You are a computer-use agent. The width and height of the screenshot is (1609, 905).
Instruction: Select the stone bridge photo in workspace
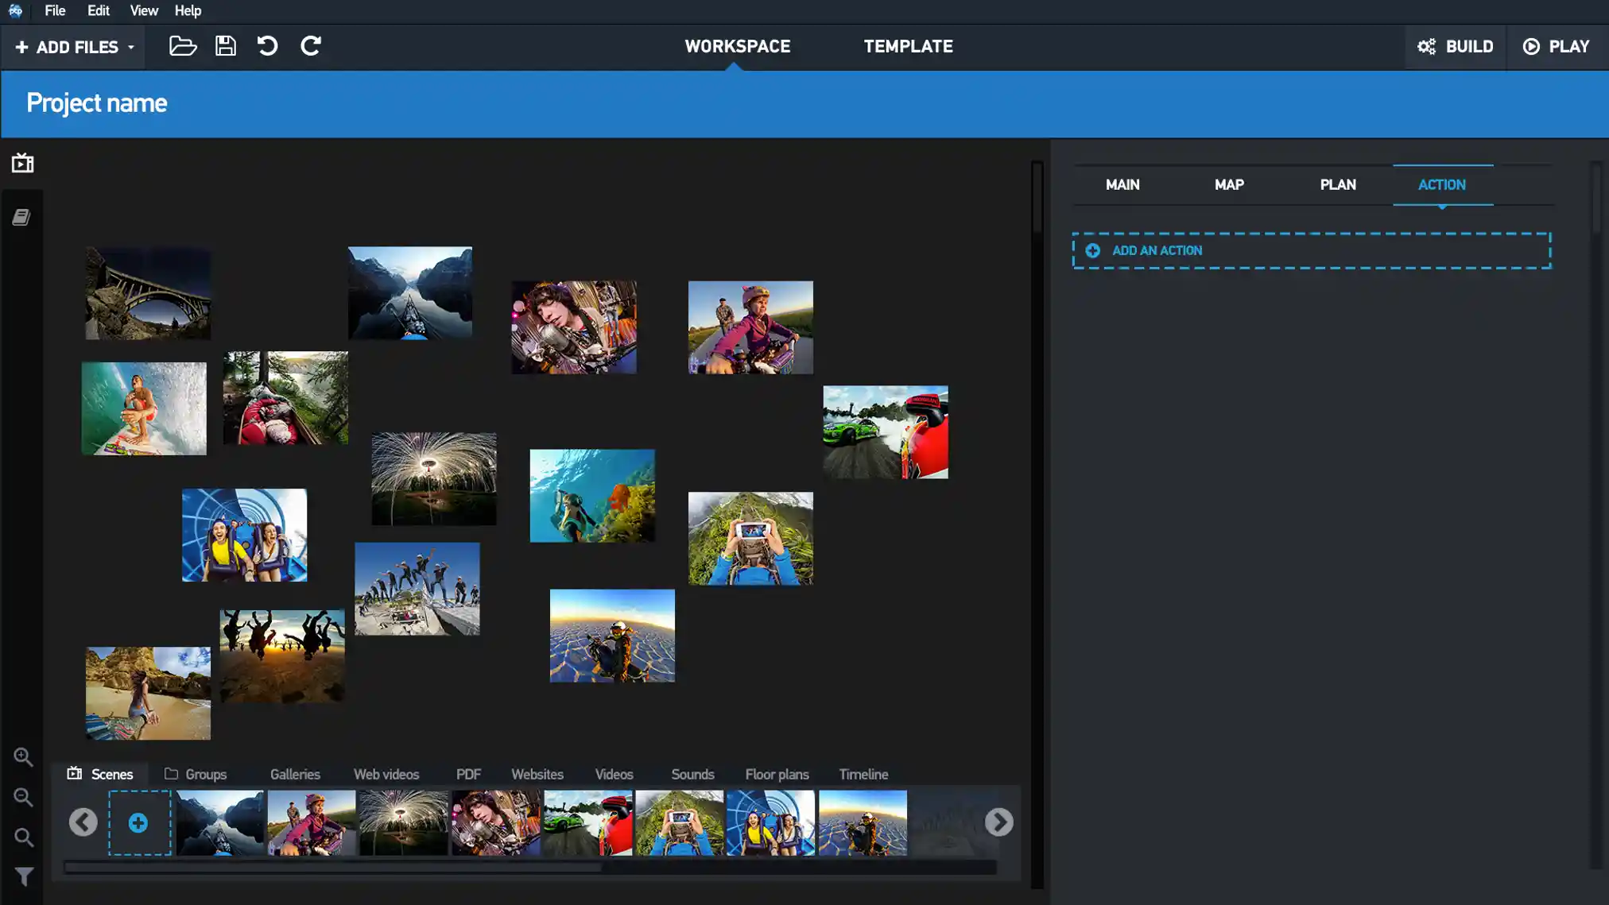tap(148, 293)
